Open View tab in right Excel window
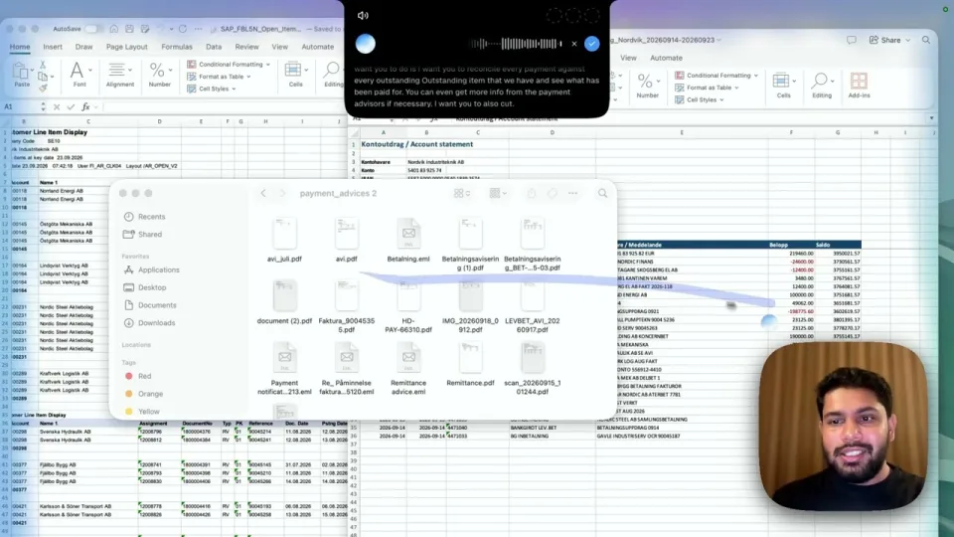 (x=628, y=58)
